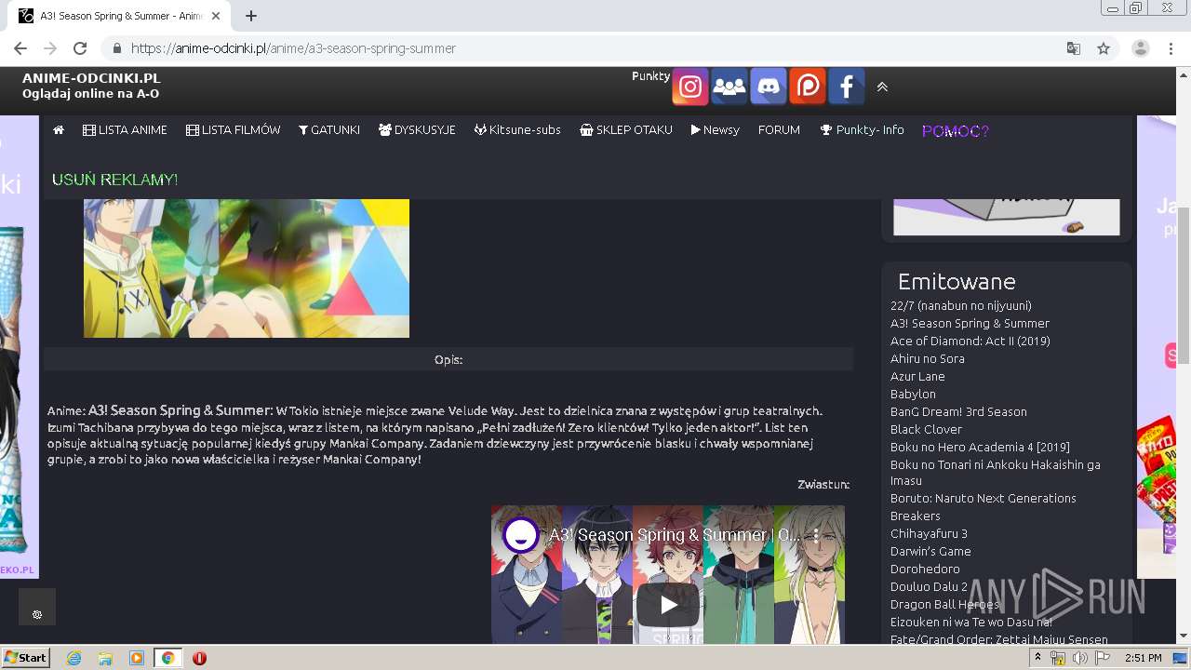Bookmark this page with star icon
Image resolution: width=1191 pixels, height=670 pixels.
click(x=1104, y=48)
